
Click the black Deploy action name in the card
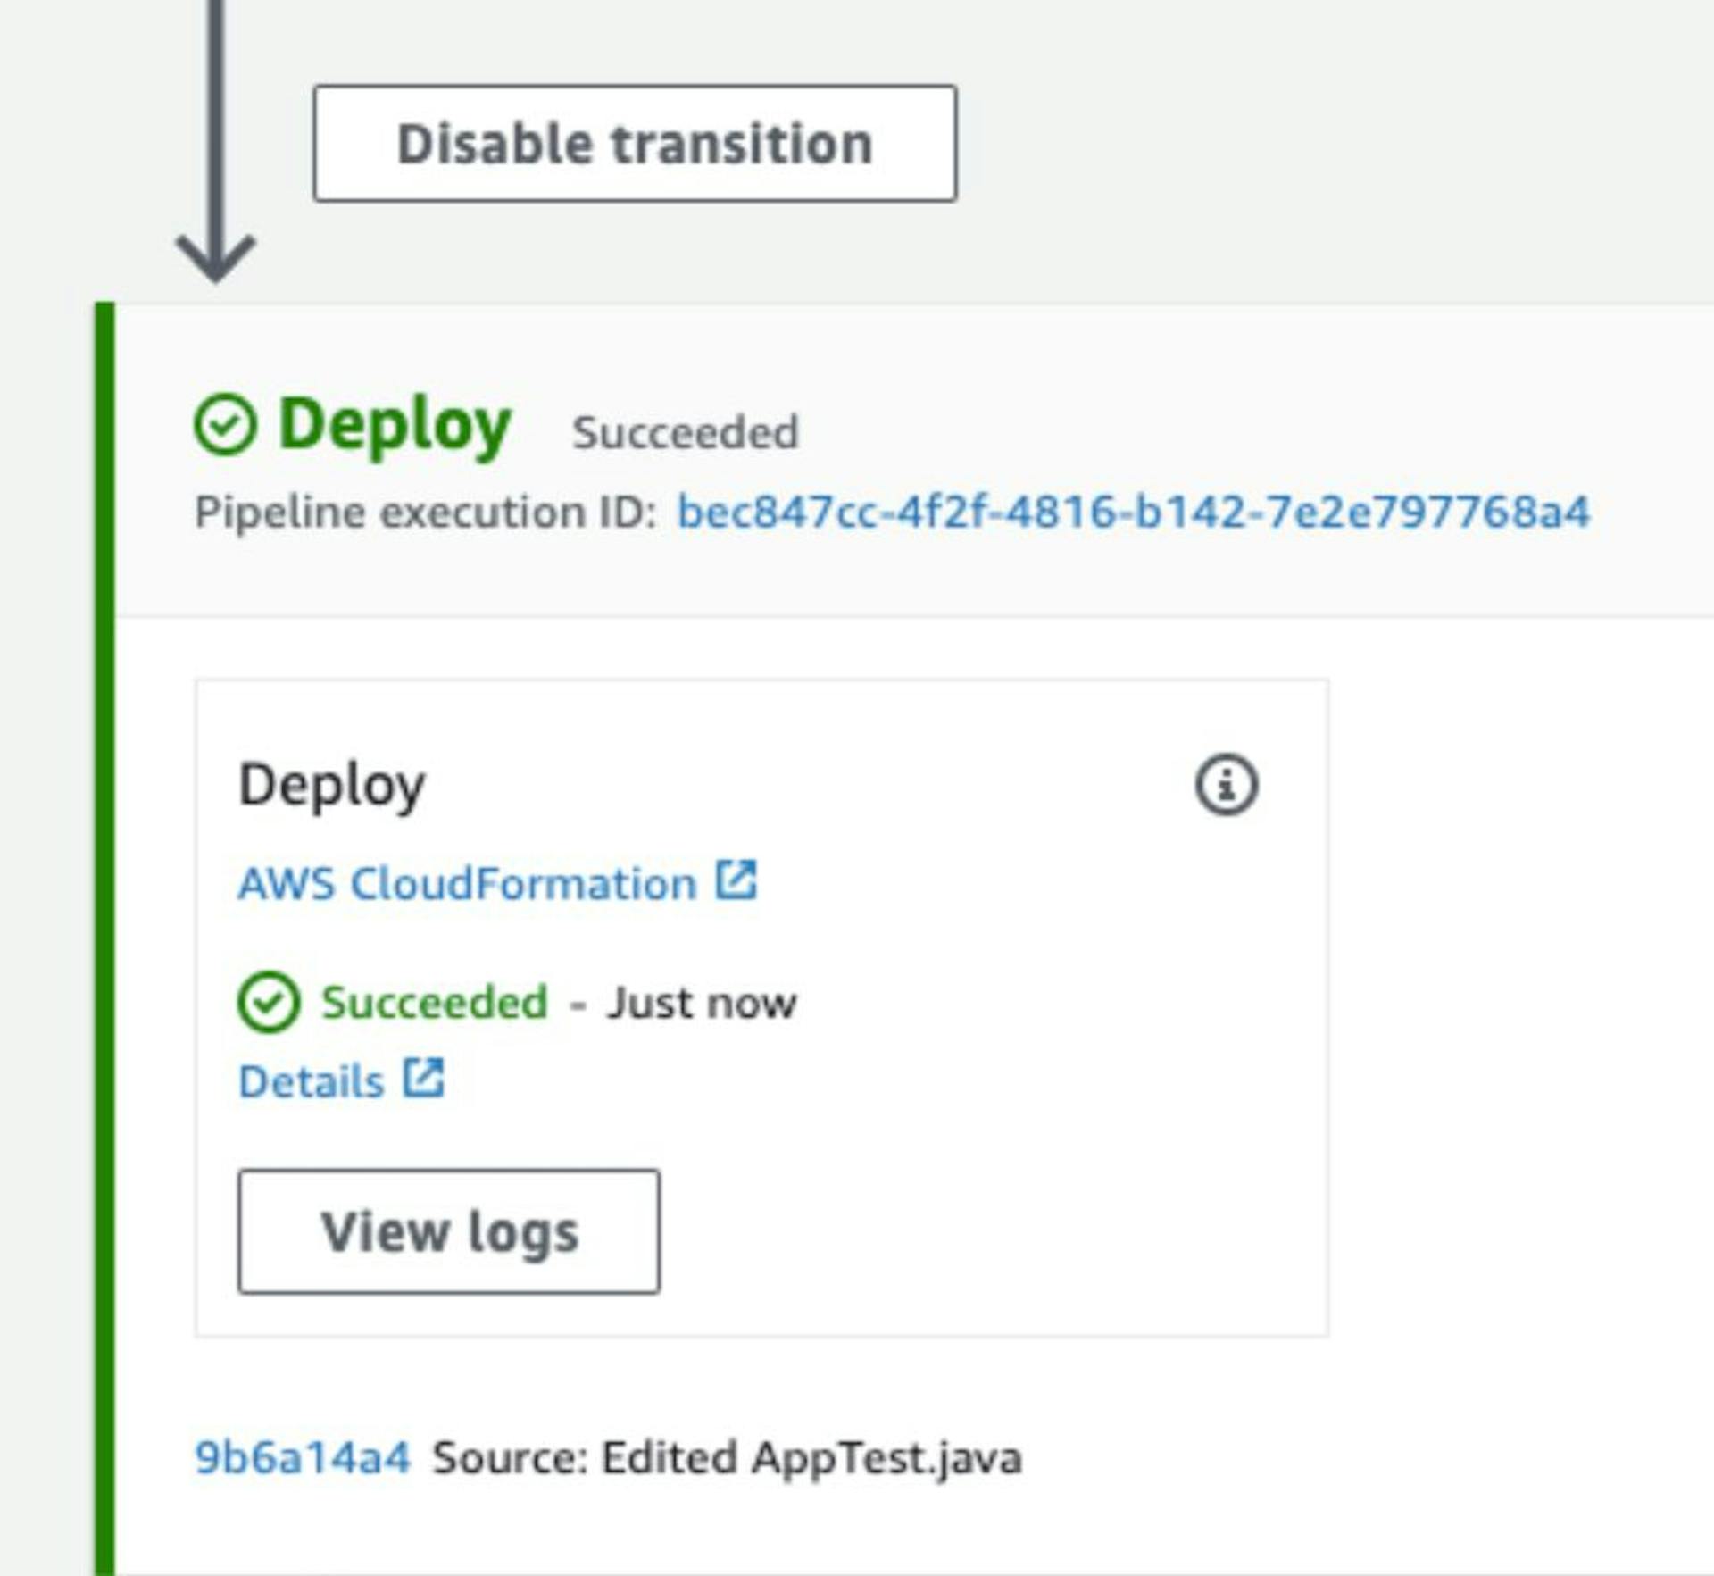click(332, 787)
